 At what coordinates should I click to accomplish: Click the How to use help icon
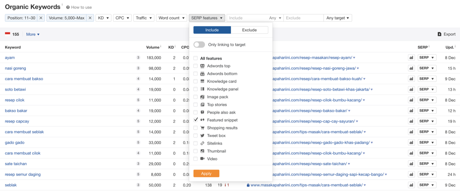pos(68,7)
